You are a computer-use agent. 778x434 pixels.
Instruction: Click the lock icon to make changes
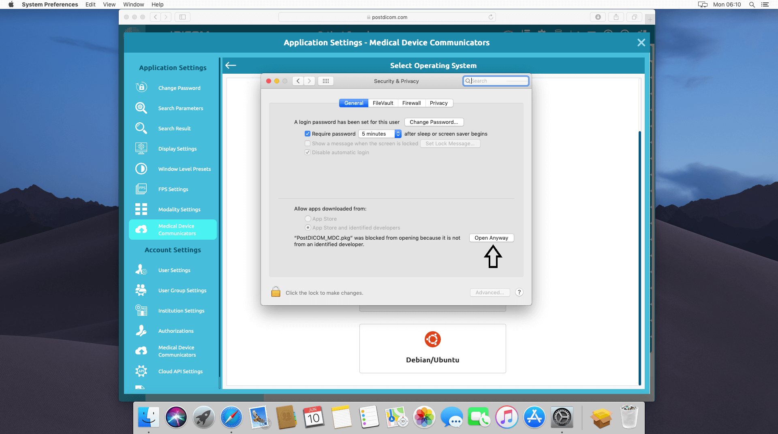(276, 292)
